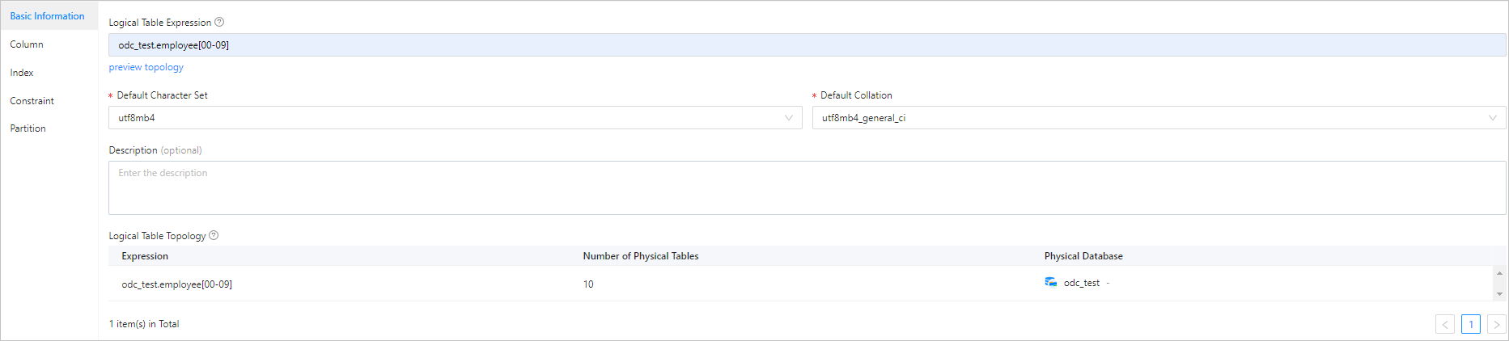Screen dimensions: 1509x341
Task: Click the odc_test physical database icon
Action: coord(1051,283)
